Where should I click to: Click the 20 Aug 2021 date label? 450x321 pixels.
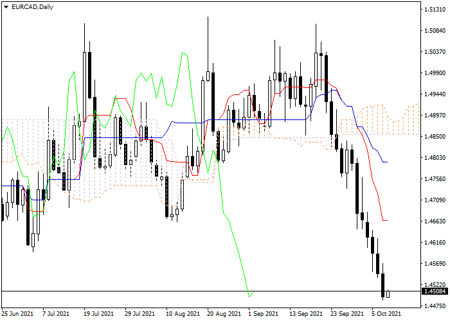pos(224,313)
